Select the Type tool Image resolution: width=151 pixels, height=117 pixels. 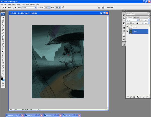tap(3, 58)
